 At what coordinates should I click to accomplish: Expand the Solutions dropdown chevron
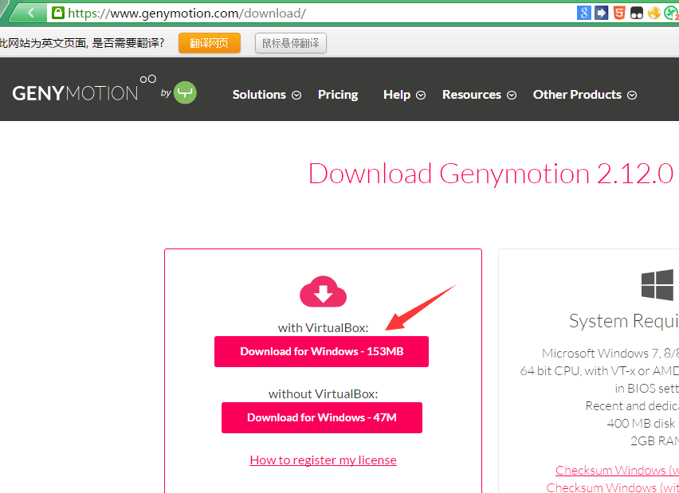296,96
